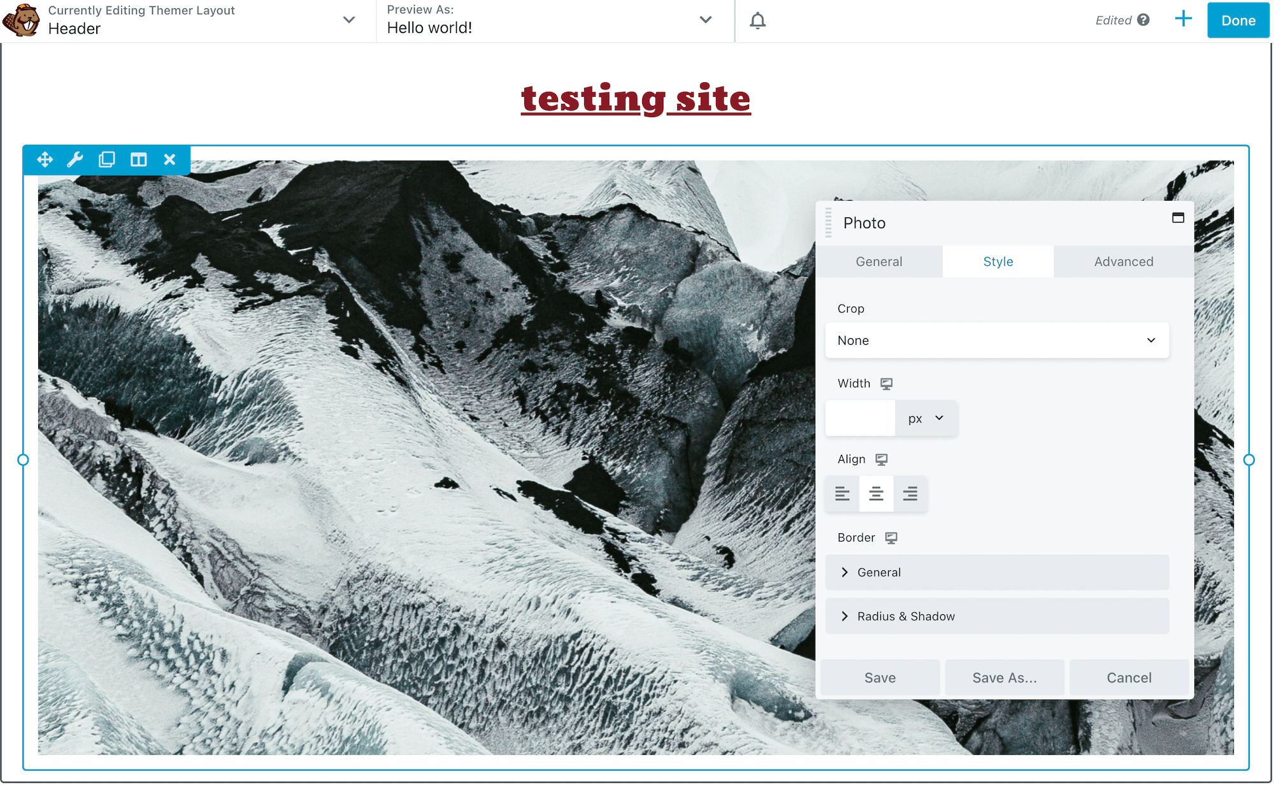
Task: Open the column layout icon in row toolbar
Action: click(x=138, y=159)
